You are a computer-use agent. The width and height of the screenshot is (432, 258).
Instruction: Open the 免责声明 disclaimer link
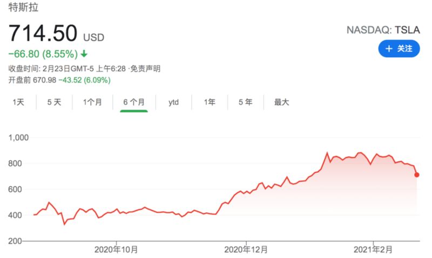coord(145,69)
